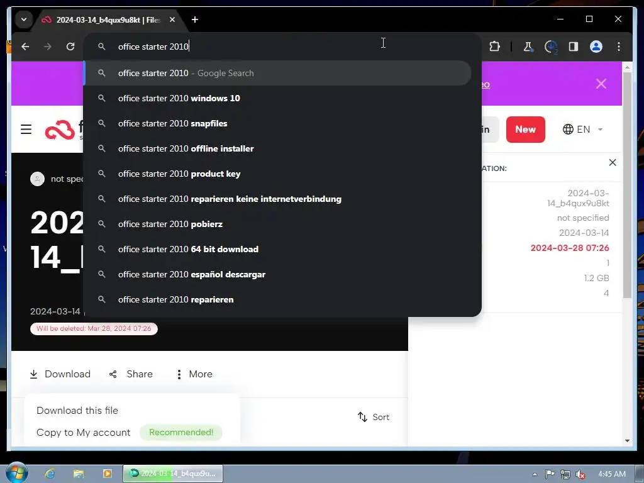Open a new browser tab
The width and height of the screenshot is (644, 483).
[195, 19]
